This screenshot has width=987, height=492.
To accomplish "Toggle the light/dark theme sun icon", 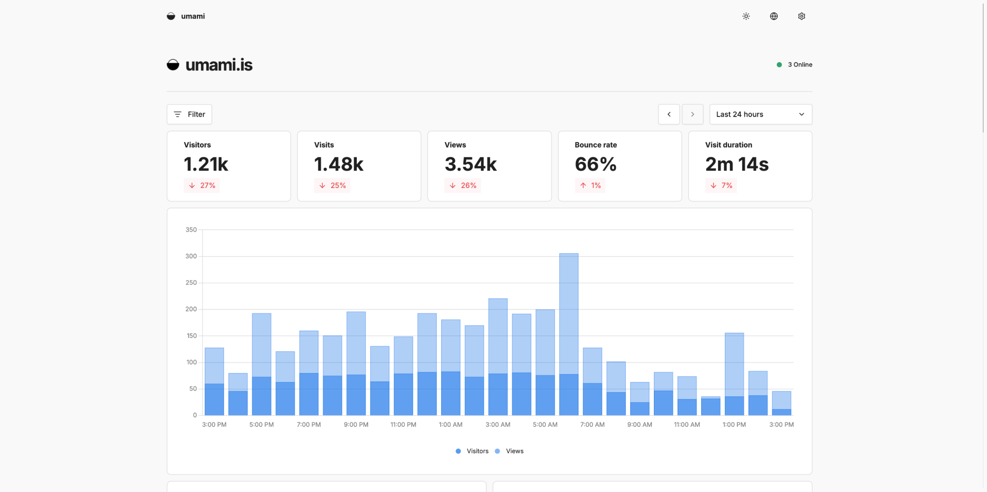I will point(746,16).
